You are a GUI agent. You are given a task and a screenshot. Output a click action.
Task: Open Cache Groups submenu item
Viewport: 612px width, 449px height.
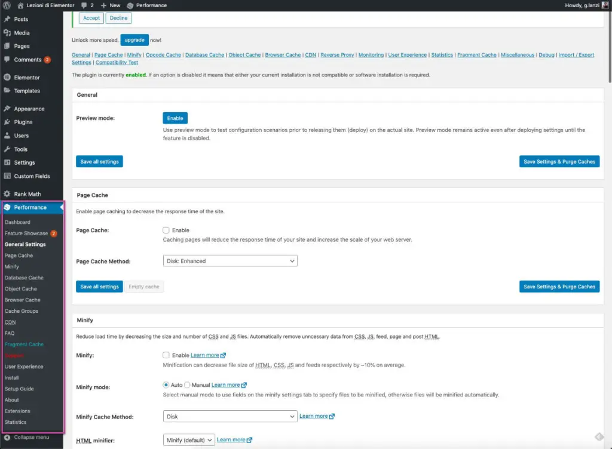tap(22, 311)
